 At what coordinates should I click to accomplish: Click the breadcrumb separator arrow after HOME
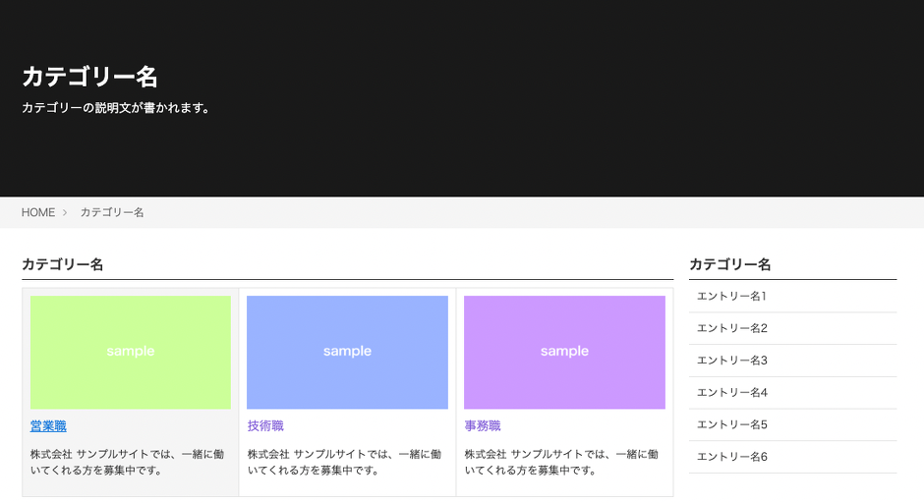[x=65, y=212]
